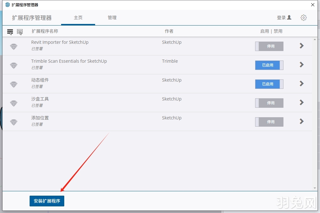
Task: Click the 安装扩展程序 button
Action: pos(47,201)
